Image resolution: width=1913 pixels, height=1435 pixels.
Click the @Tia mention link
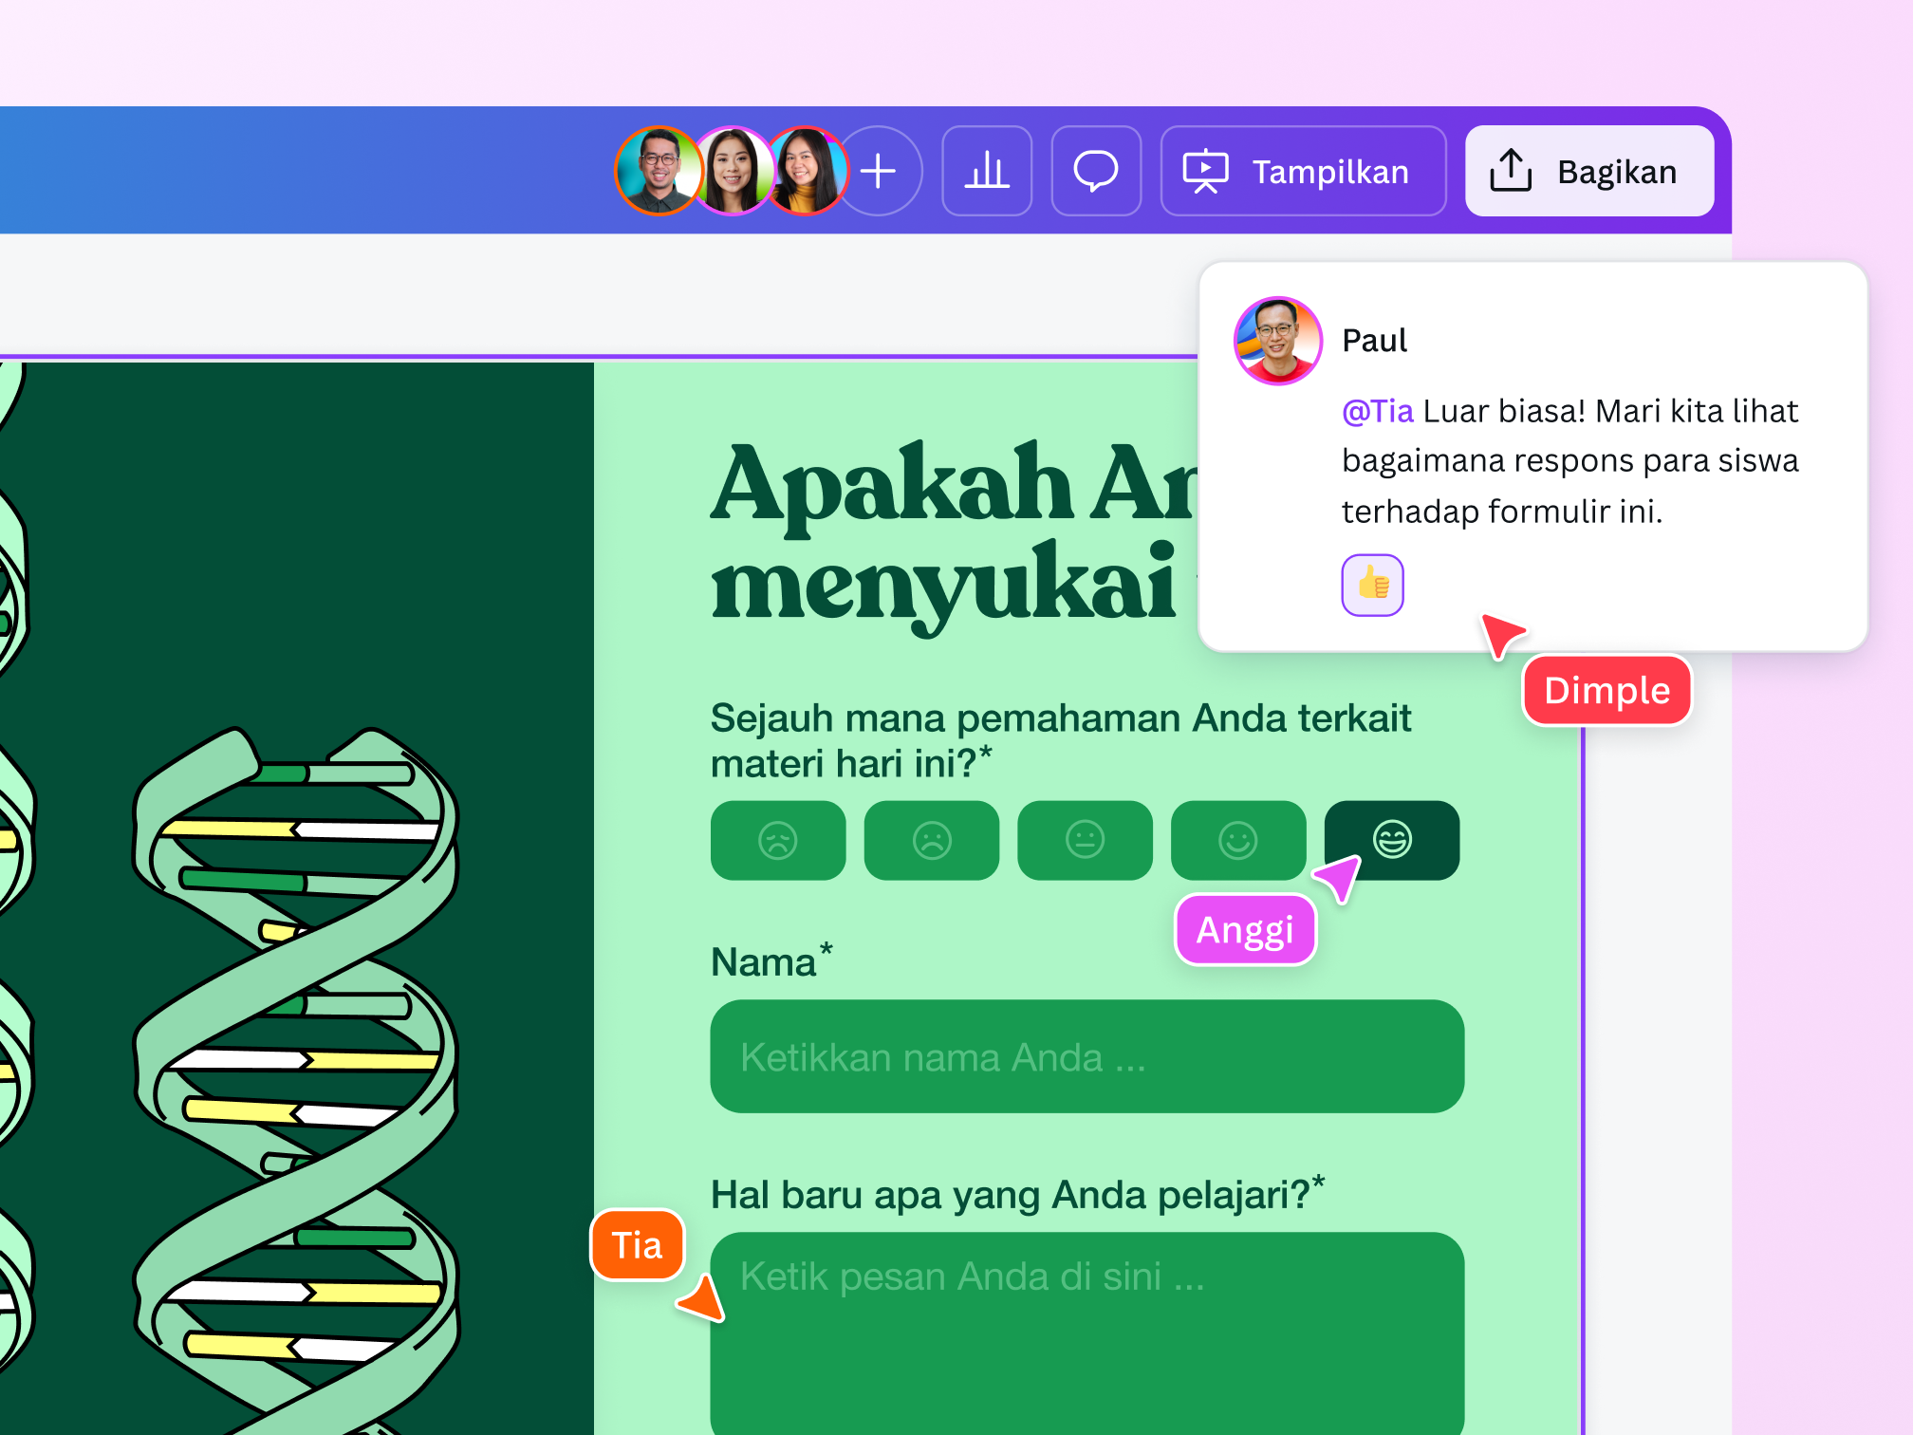(1377, 411)
